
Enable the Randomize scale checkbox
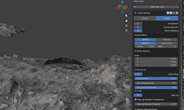(x=136, y=70)
